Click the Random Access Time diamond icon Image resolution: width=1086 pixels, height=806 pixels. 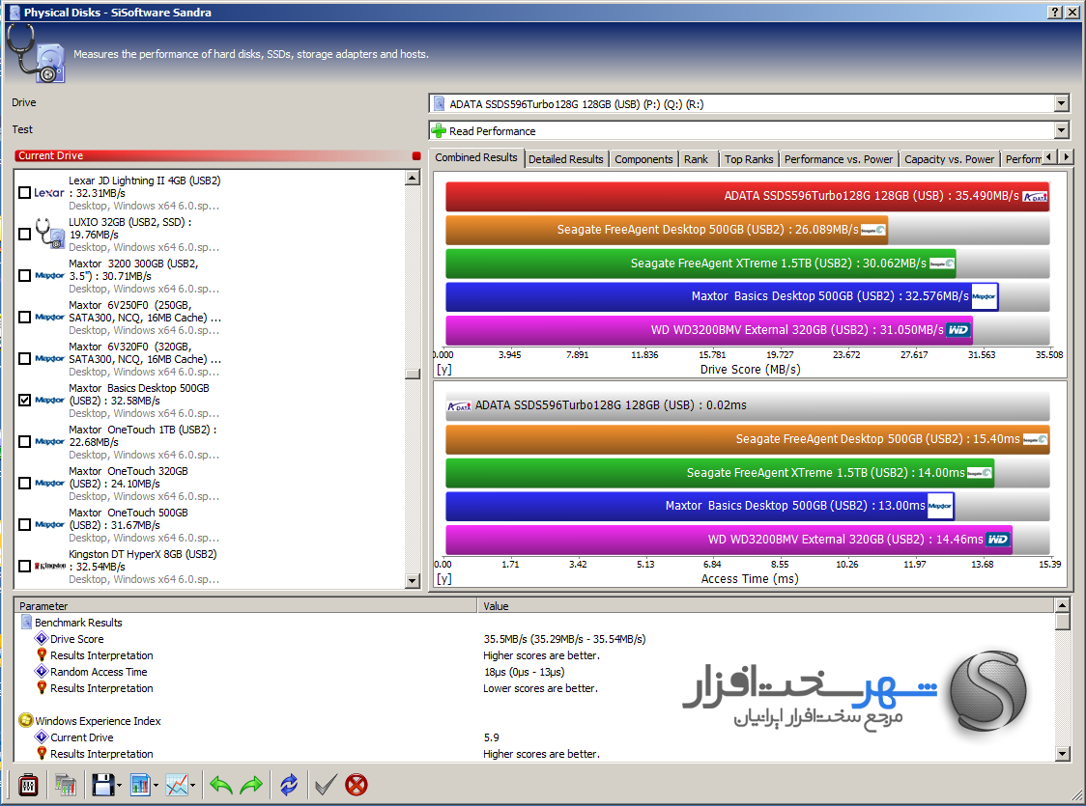tap(42, 671)
